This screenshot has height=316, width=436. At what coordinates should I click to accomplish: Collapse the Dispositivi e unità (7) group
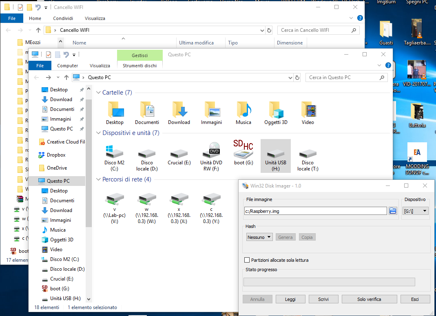point(98,133)
